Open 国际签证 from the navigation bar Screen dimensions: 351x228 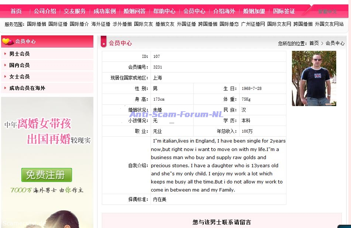(x=284, y=11)
